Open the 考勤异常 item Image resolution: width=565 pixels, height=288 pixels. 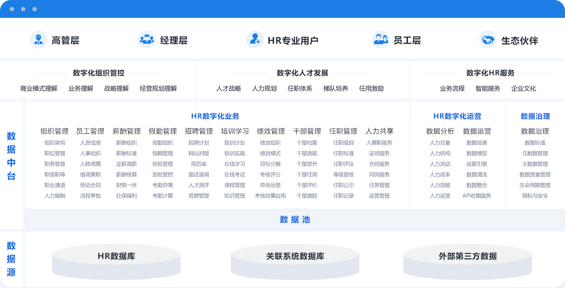tap(163, 185)
